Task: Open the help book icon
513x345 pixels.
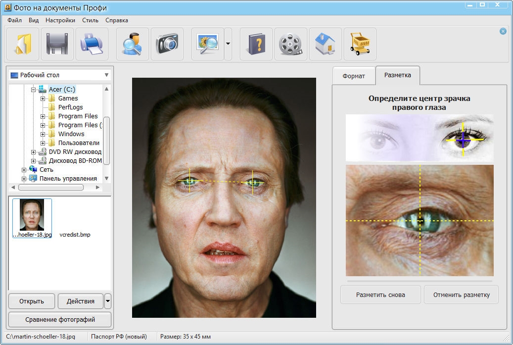Action: pyautogui.click(x=256, y=44)
